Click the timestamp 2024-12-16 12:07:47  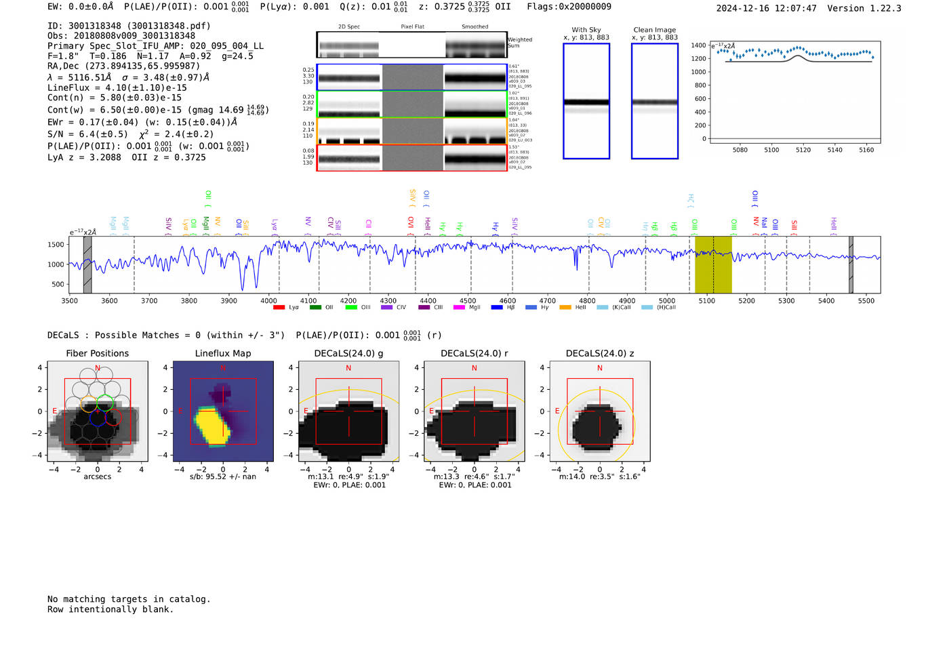(x=767, y=8)
